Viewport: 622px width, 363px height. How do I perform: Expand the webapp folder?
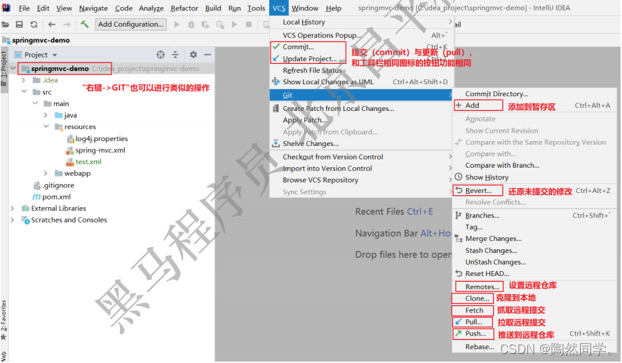[46, 173]
